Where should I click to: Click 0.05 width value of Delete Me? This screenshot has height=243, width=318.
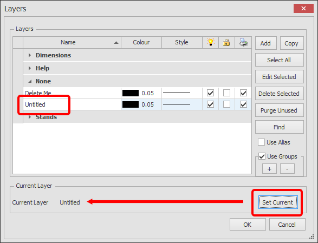pyautogui.click(x=148, y=93)
